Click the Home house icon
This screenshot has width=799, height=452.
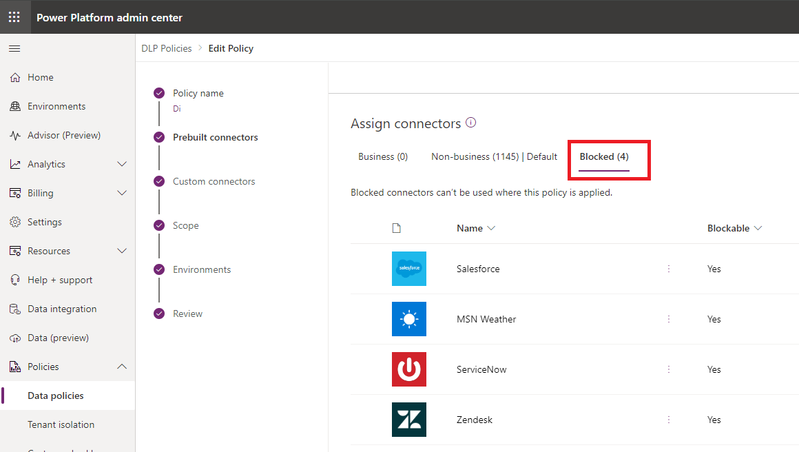[x=15, y=77]
